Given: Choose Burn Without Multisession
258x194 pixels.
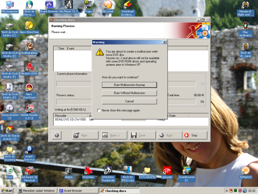Looking at the screenshot, I should coord(129,93).
